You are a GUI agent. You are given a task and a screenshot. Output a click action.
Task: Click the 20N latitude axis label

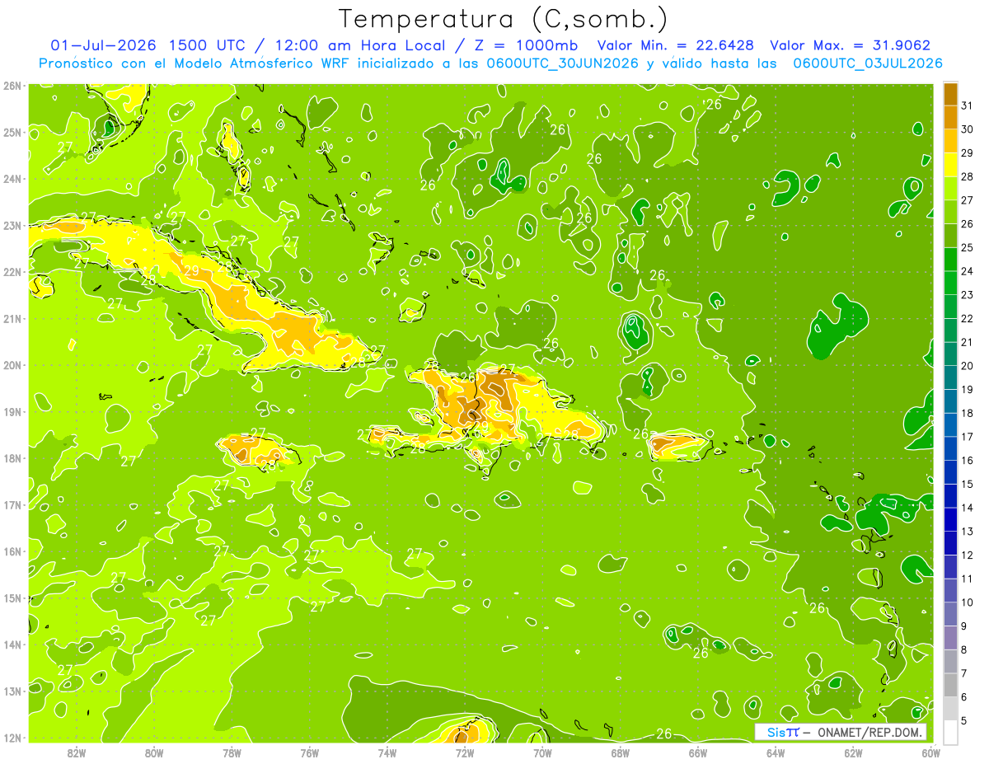click(x=12, y=365)
